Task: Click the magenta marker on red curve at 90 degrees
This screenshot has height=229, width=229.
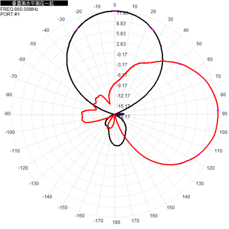Action: pyautogui.click(x=218, y=110)
